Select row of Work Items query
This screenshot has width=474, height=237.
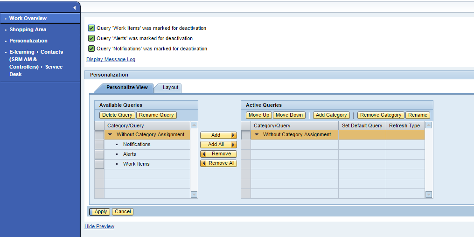click(x=99, y=164)
